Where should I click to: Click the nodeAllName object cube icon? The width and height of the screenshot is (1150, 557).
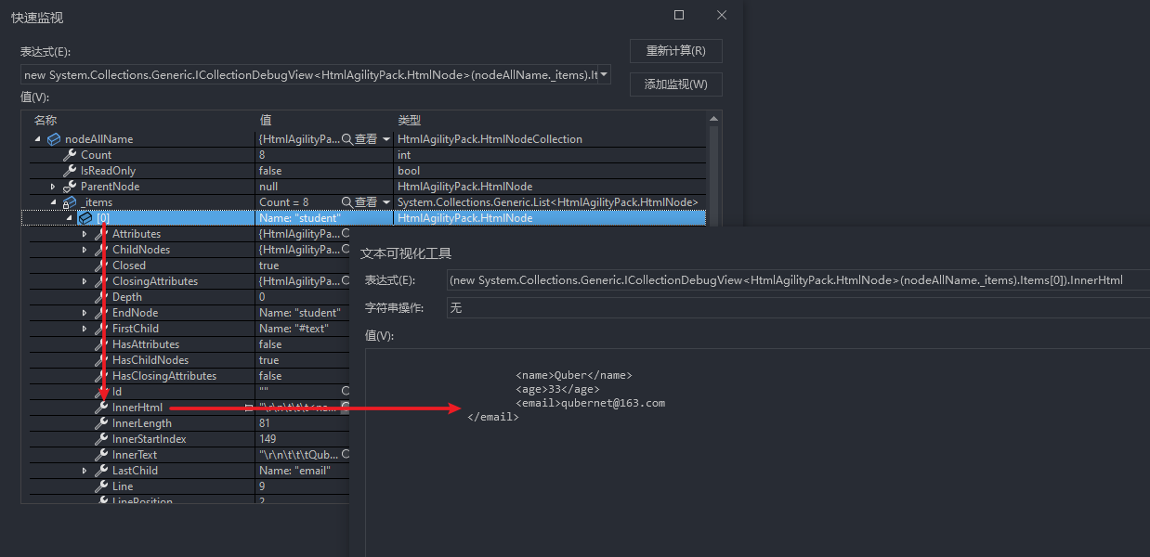point(54,139)
